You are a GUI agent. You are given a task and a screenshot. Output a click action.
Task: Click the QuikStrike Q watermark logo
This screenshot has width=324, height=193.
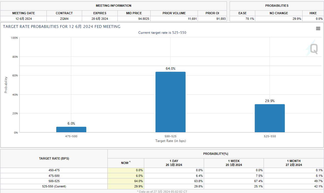(x=313, y=49)
